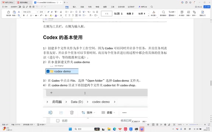Click the Align left icon
Viewport: 212px width, 132px height.
point(66,15)
